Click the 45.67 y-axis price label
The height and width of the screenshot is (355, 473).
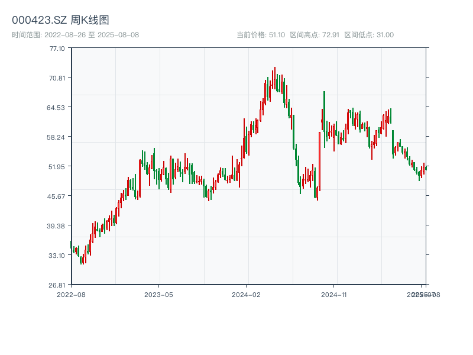(x=57, y=196)
